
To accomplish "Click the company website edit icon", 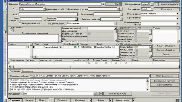I will [12, 30].
